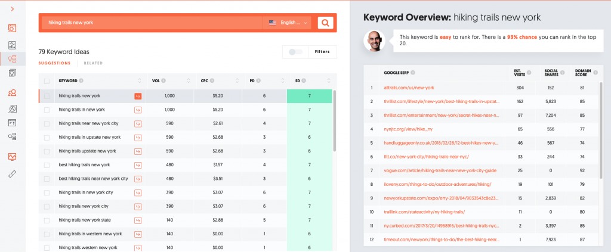Open the vogue.com hiking trails guide link

pos(440,170)
